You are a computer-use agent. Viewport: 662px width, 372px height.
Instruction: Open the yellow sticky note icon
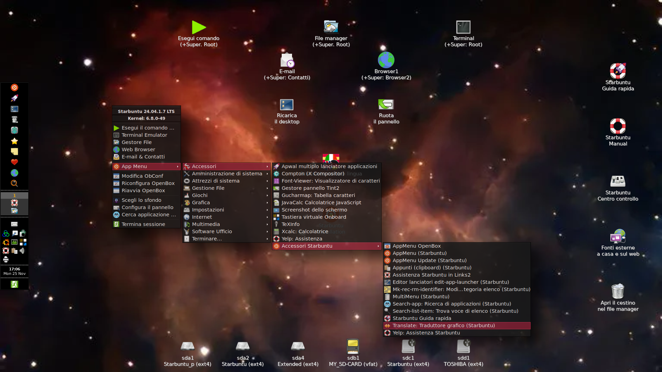(14, 152)
